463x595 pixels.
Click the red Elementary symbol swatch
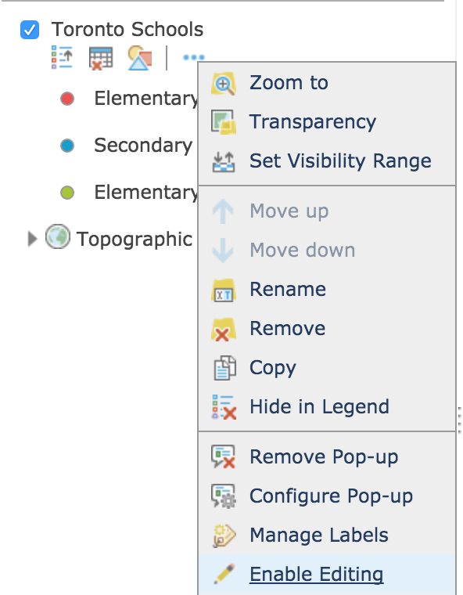(x=67, y=99)
